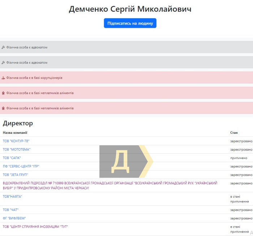Click the gavel icon in the second lawyer banner
This screenshot has width=253, height=236.
click(3, 63)
